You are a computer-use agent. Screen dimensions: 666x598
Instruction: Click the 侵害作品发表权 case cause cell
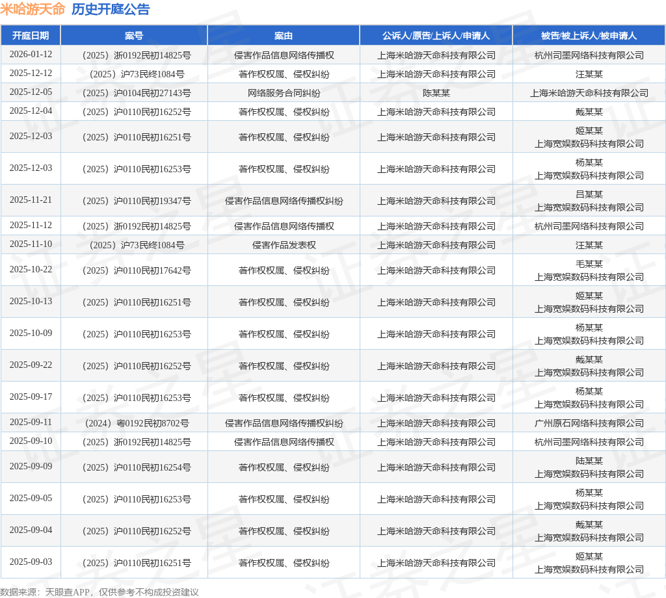(284, 245)
